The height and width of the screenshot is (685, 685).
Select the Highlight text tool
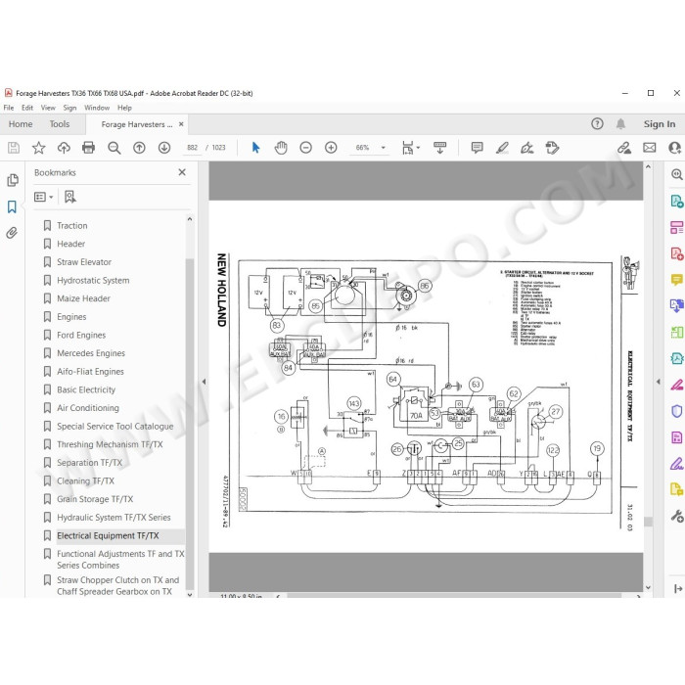coord(502,148)
